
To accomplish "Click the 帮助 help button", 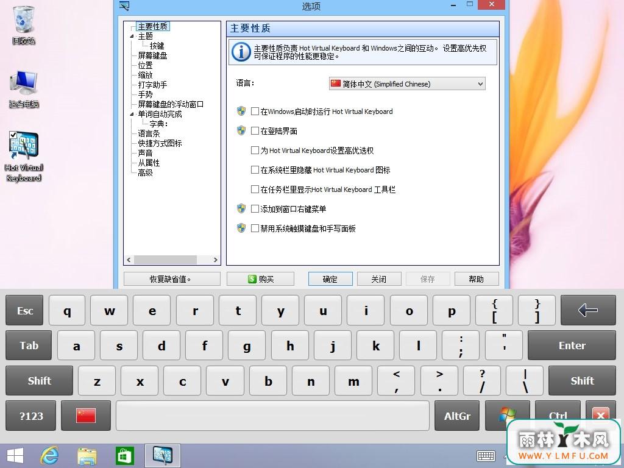I will click(477, 279).
